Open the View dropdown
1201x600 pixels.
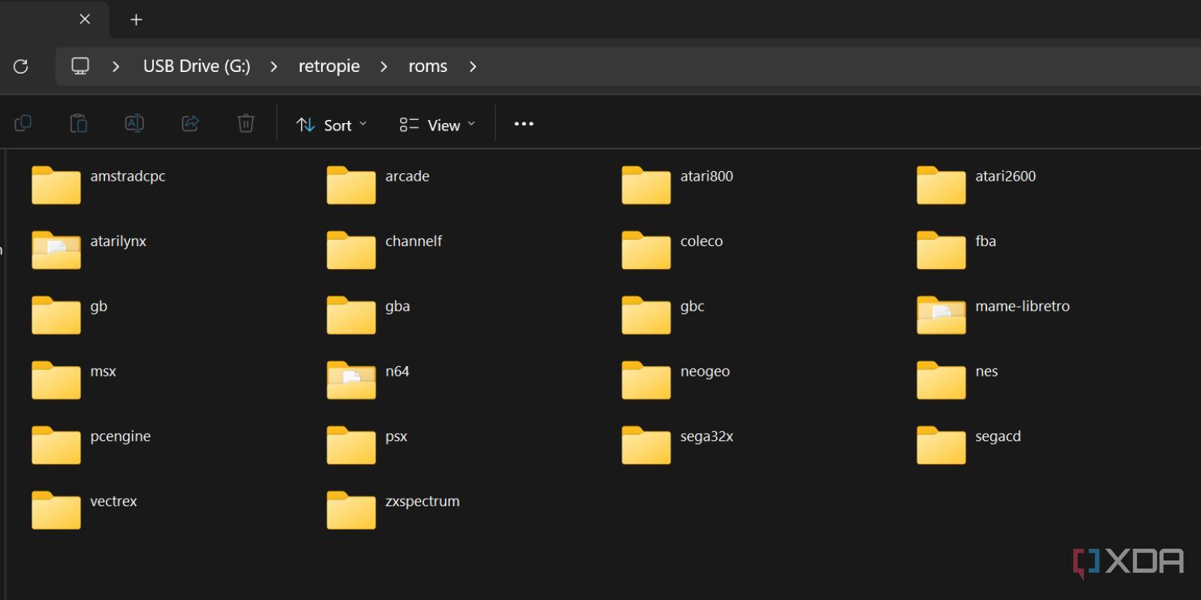point(438,124)
